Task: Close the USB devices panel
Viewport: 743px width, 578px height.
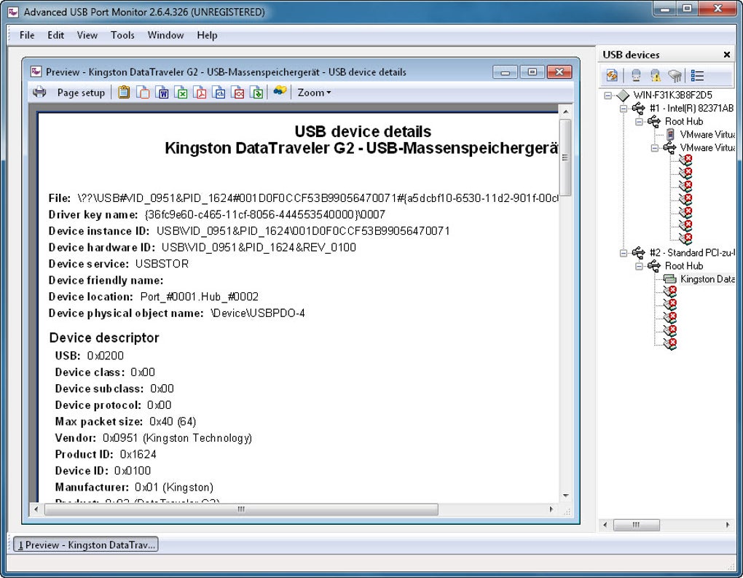Action: click(726, 55)
